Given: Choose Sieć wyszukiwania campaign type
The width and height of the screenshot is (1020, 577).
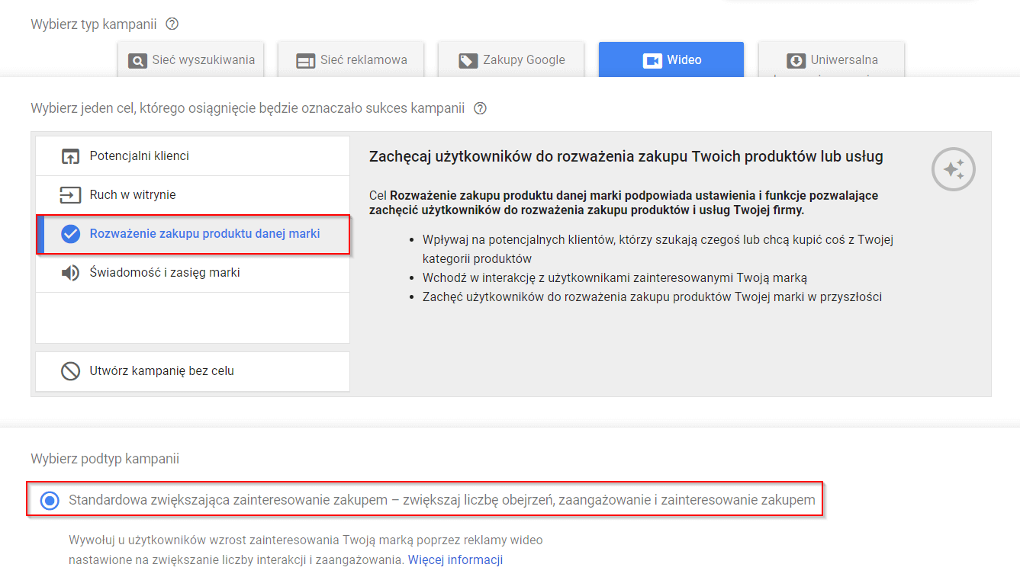Looking at the screenshot, I should [x=191, y=60].
